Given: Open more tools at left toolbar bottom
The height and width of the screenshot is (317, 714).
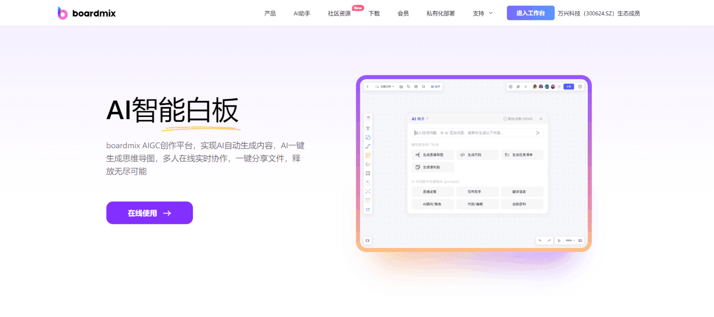Looking at the screenshot, I should click(368, 209).
